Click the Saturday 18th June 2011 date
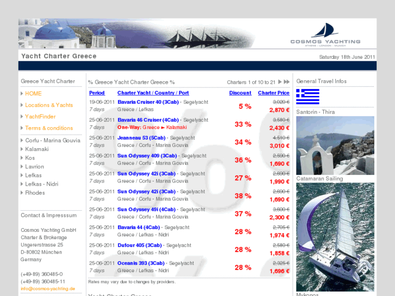Viewport: 395px width, 296px height. pos(347,57)
